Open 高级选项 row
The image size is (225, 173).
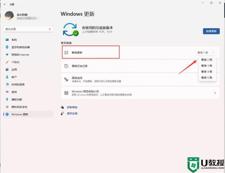coord(140,79)
